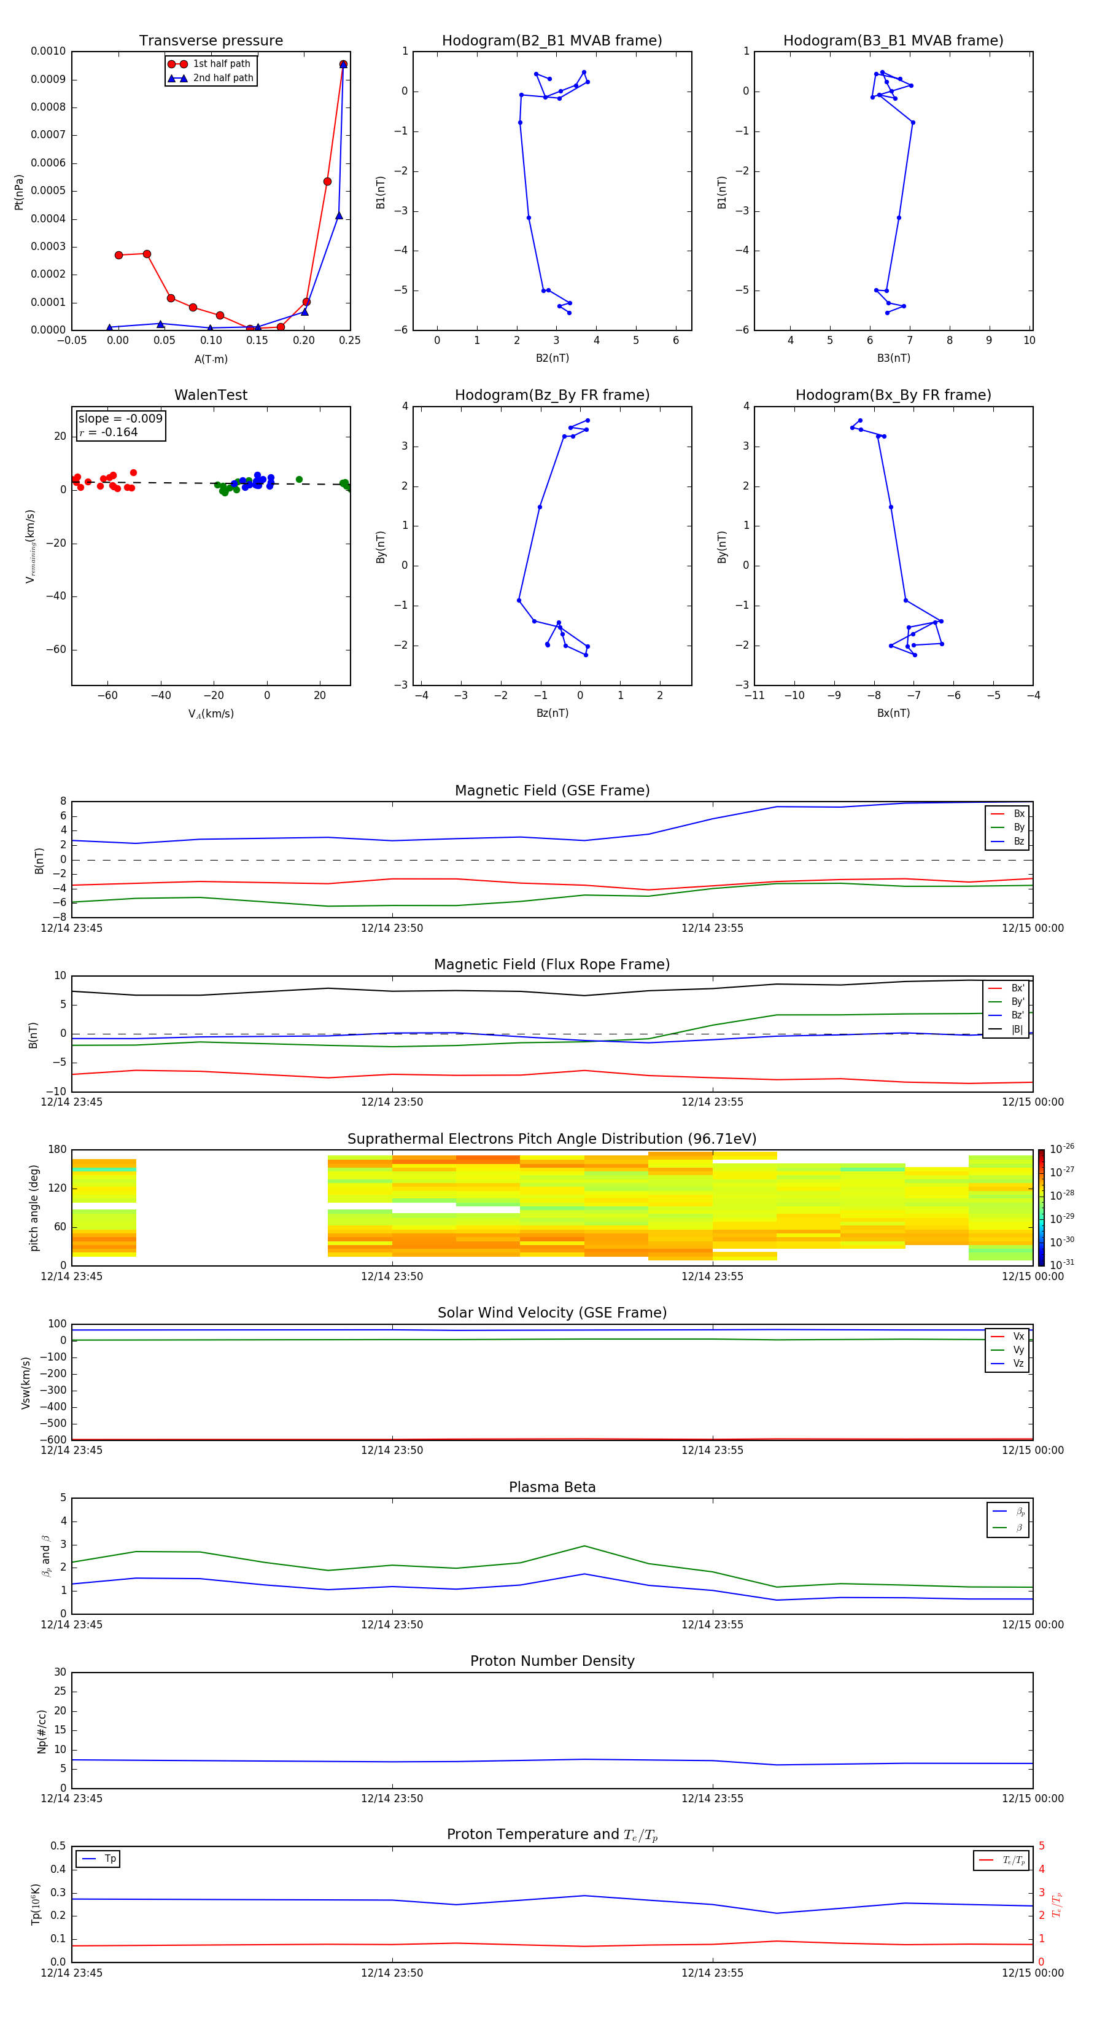This screenshot has width=1105, height=2027.
Task: Click the "Hodogram(Bx_By FR frame)" title
Action: tap(893, 395)
